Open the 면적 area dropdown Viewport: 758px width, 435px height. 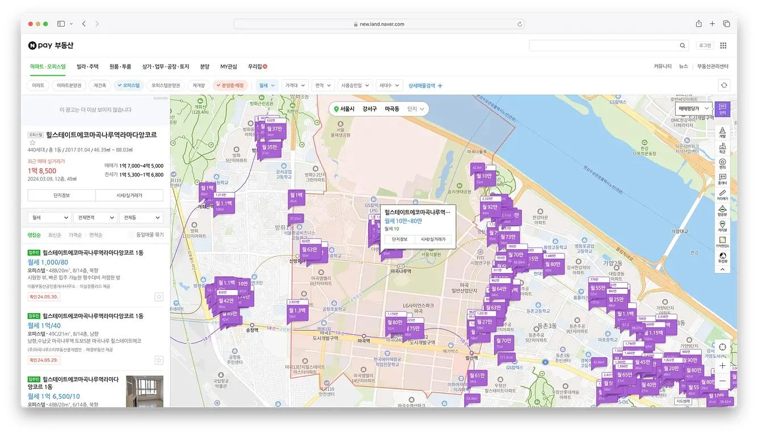coord(322,86)
